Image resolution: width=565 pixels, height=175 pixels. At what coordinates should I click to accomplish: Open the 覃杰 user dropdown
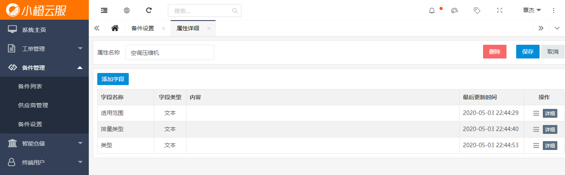click(532, 10)
